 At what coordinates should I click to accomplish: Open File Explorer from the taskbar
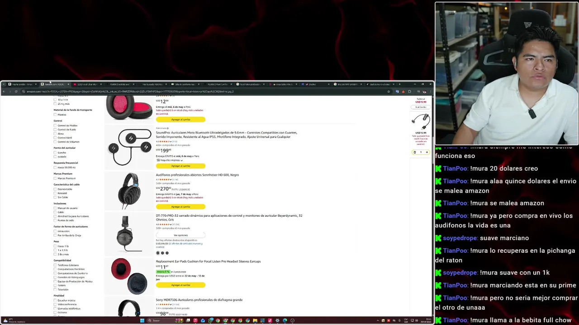point(255,320)
